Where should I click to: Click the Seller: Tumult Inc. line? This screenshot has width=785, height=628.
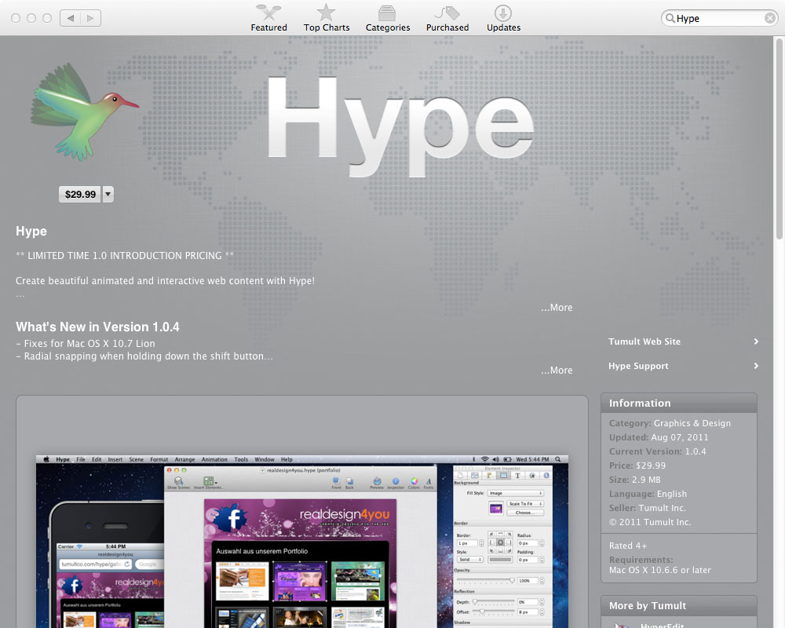pyautogui.click(x=648, y=508)
